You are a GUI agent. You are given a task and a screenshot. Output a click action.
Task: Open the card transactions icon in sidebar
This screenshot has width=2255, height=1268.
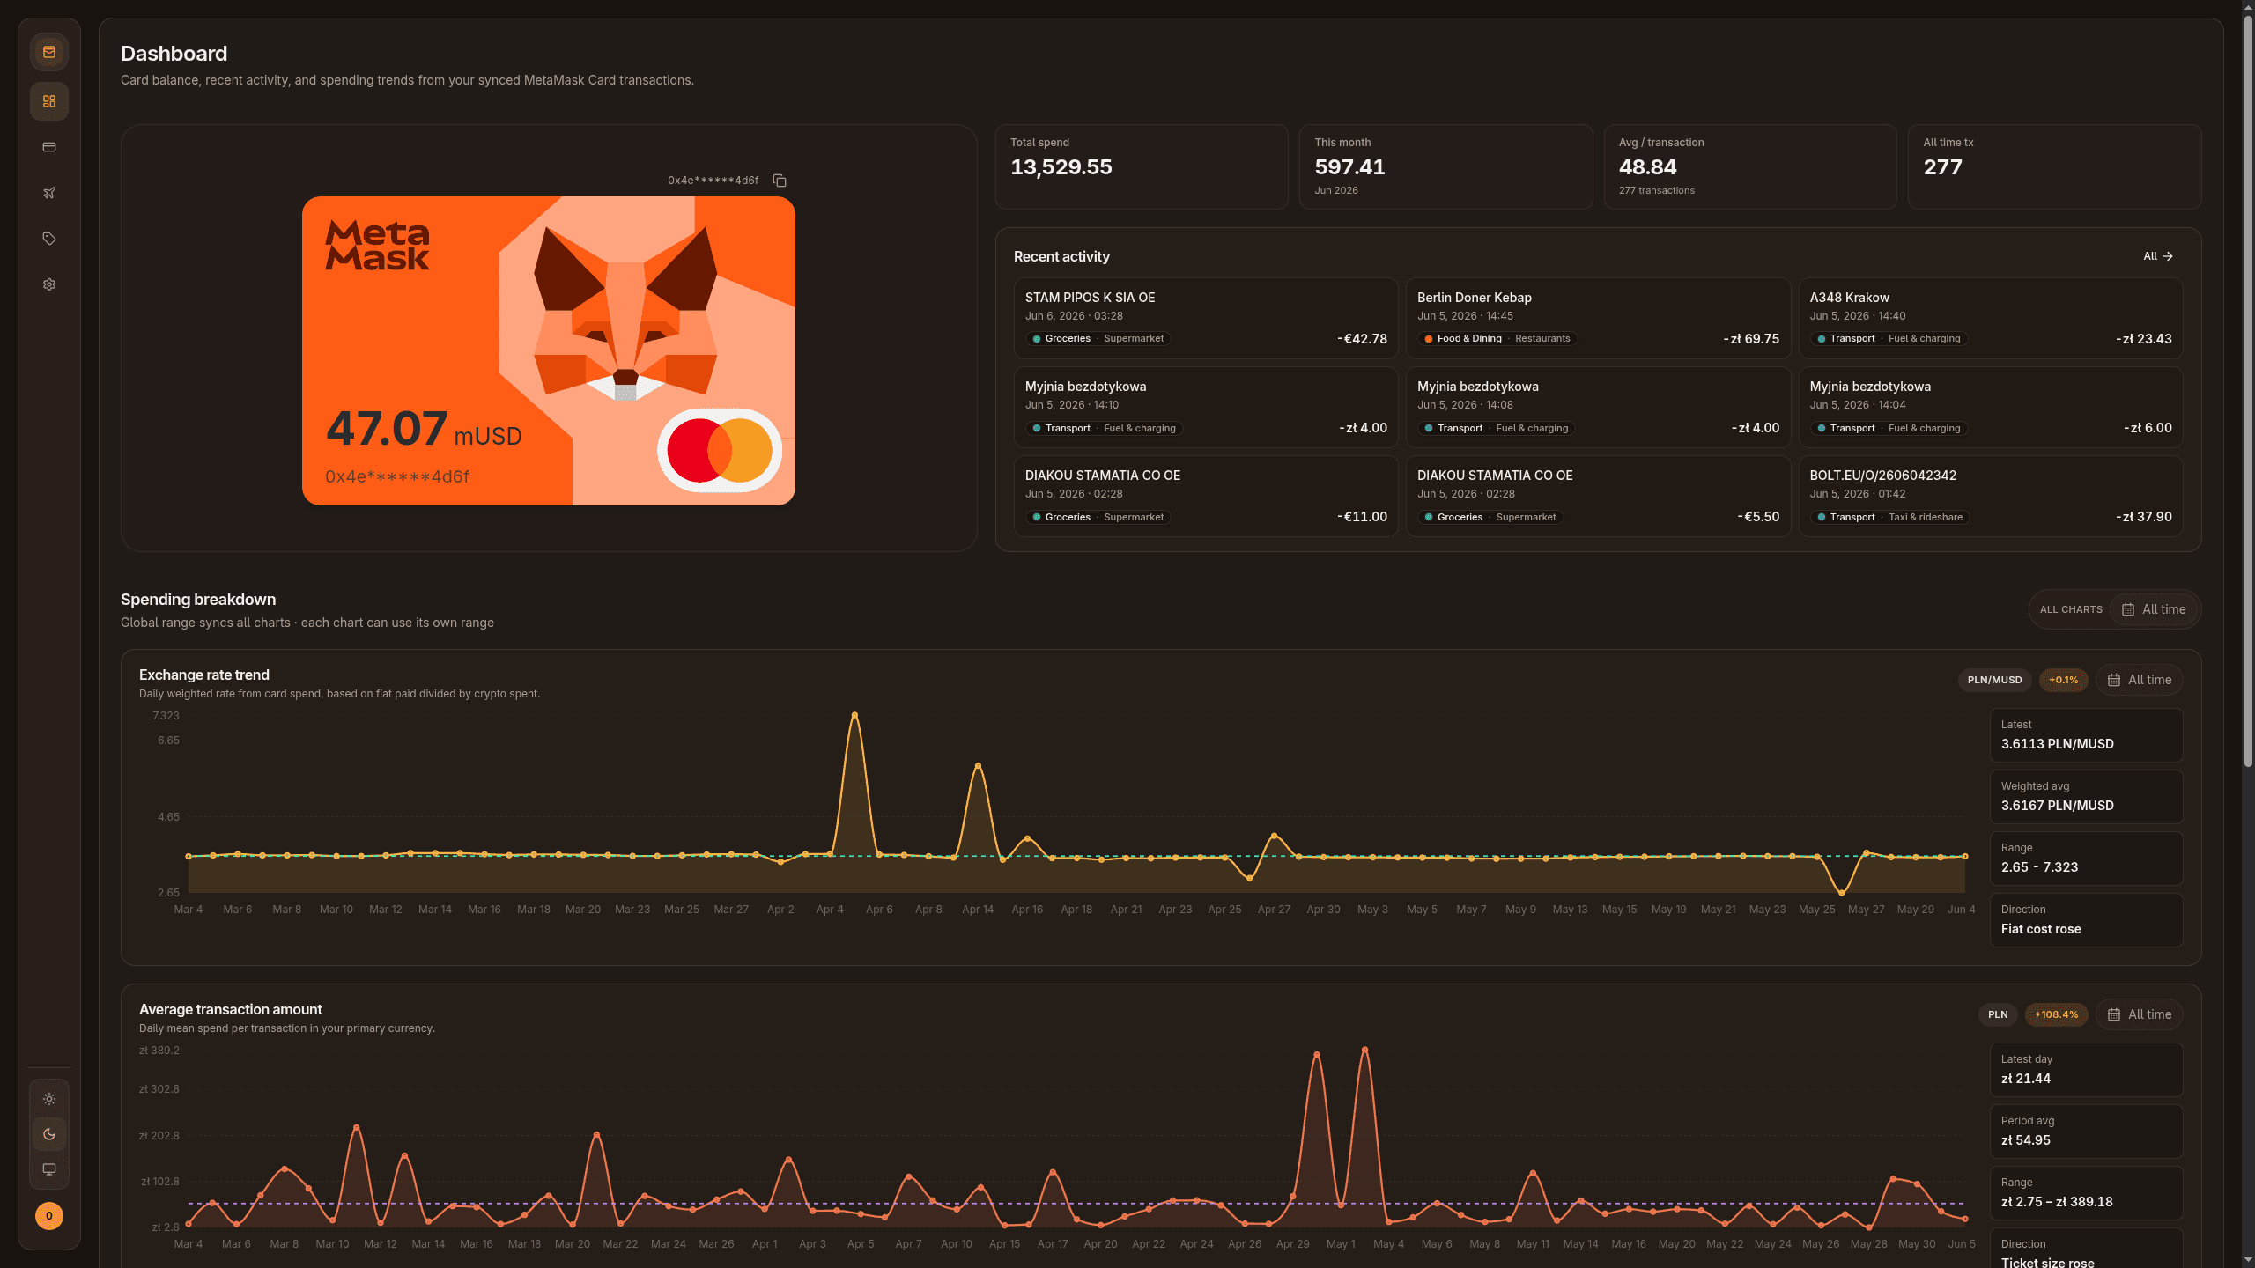tap(49, 147)
